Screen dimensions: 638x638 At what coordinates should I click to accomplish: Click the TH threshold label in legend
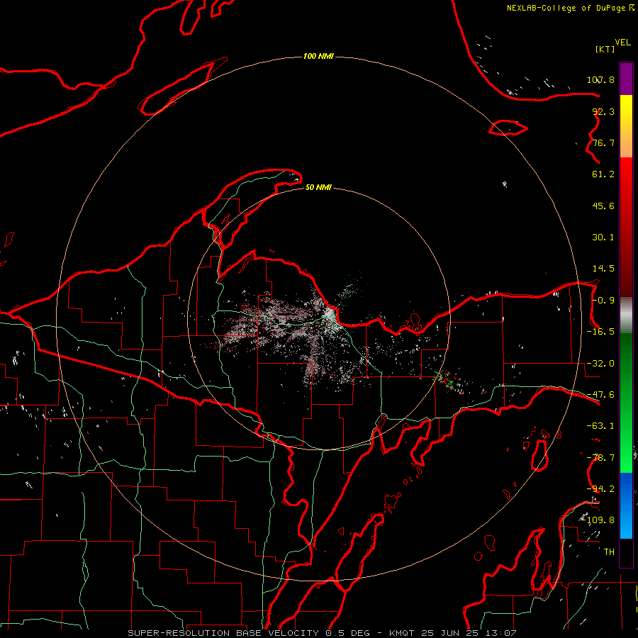[x=609, y=552]
